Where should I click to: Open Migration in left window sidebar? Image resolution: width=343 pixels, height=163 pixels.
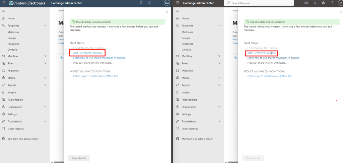point(13,70)
